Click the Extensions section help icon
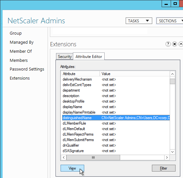The image size is (183, 178). [168, 44]
